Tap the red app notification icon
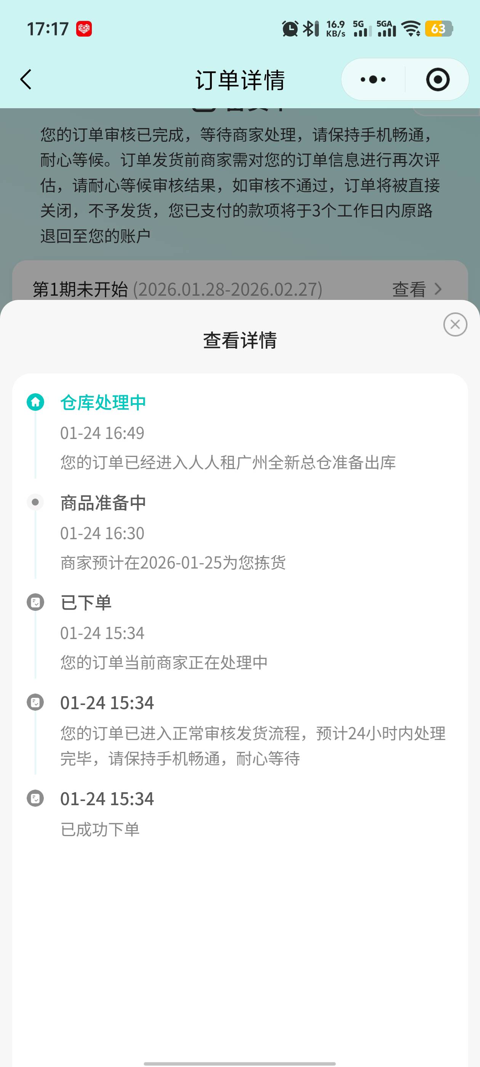Viewport: 480px width, 1067px height. point(84,29)
